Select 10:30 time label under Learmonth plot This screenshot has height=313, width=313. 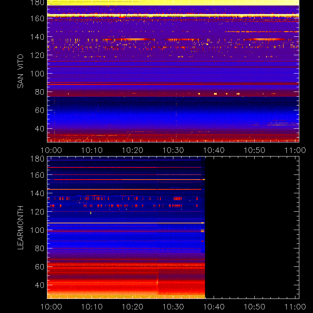173,307
